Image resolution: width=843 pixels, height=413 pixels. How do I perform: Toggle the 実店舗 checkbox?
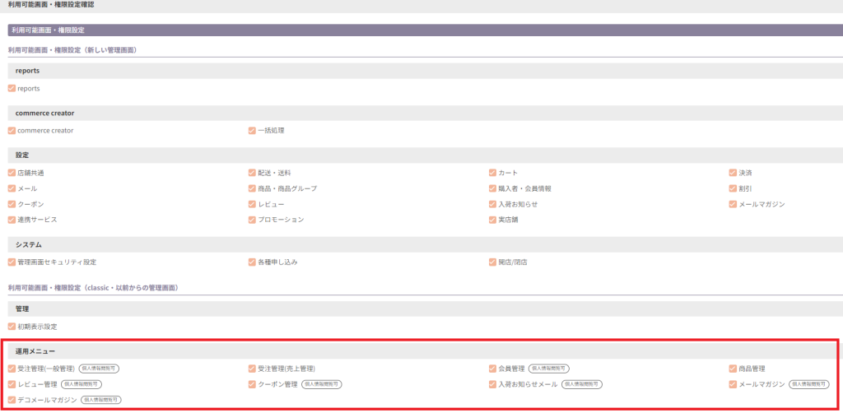tap(492, 220)
